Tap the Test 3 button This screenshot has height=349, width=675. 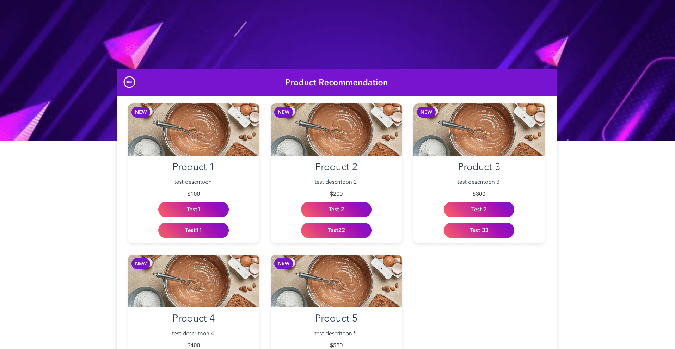[479, 210]
